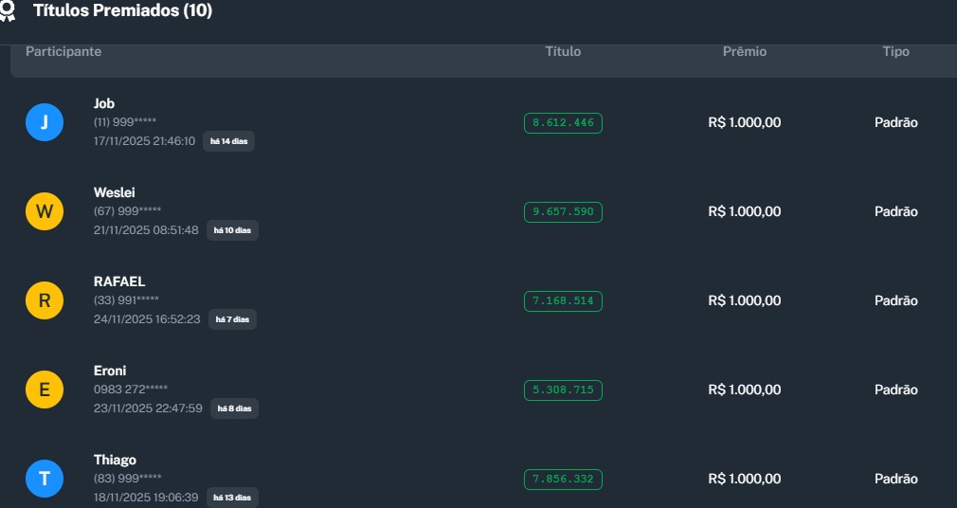957x508 pixels.
Task: Click Thiago's blue T avatar
Action: [x=45, y=479]
